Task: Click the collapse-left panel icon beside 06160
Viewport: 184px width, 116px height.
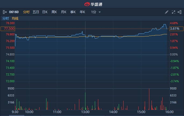Action: [5, 12]
